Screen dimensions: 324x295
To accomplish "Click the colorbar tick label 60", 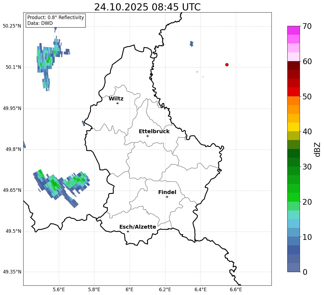I will [307, 61].
